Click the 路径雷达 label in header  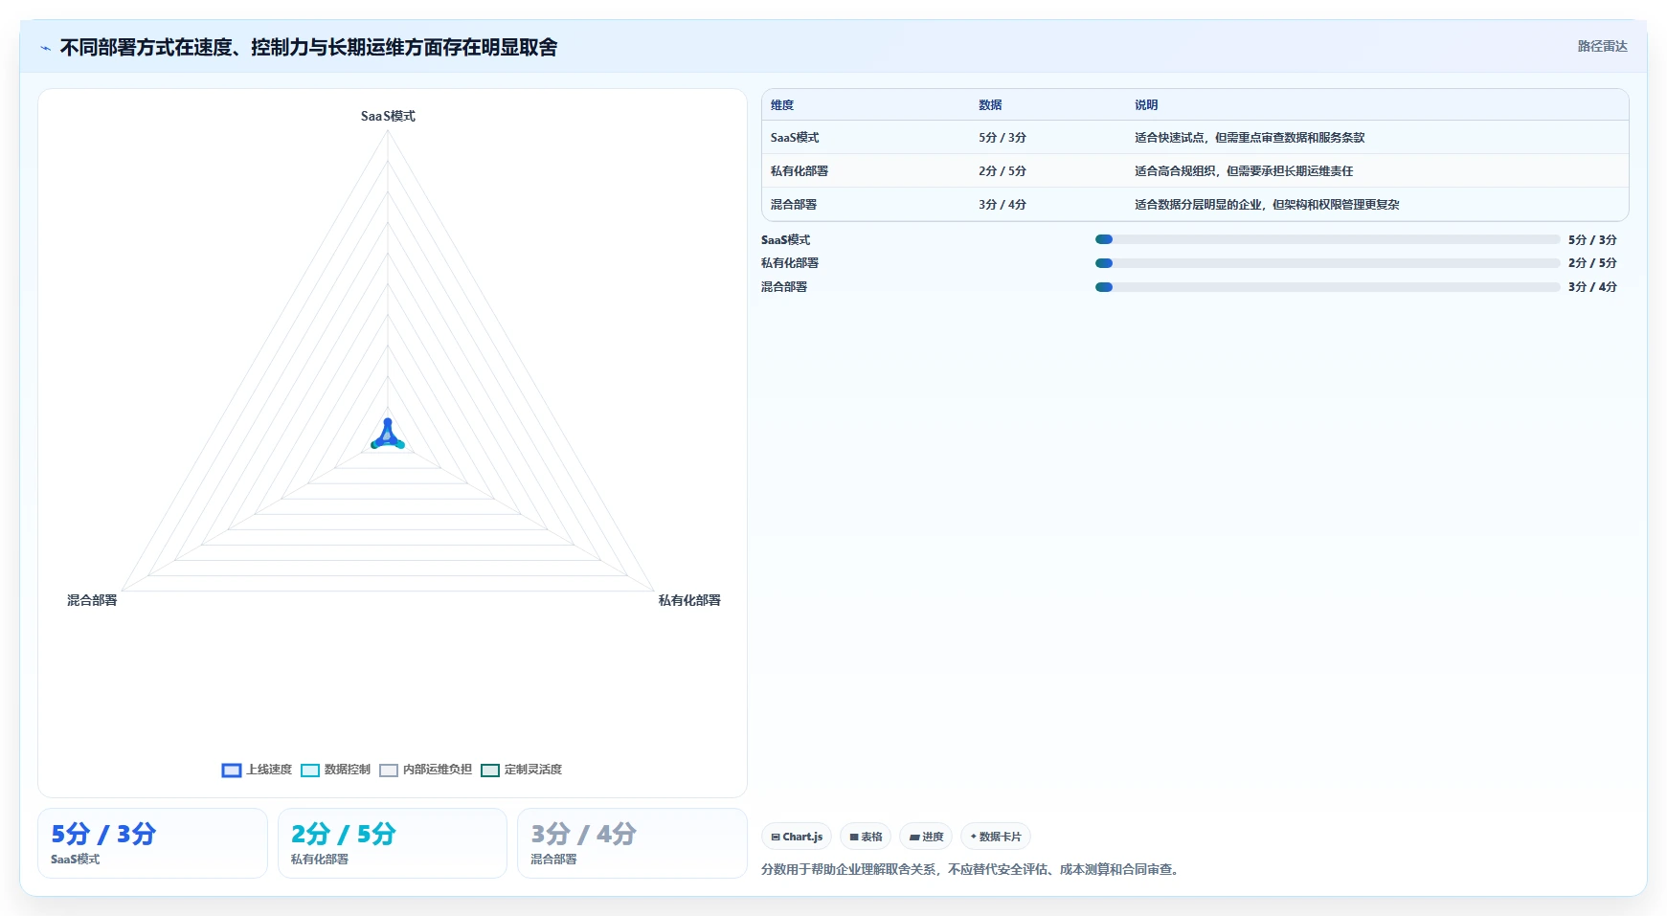click(1602, 46)
